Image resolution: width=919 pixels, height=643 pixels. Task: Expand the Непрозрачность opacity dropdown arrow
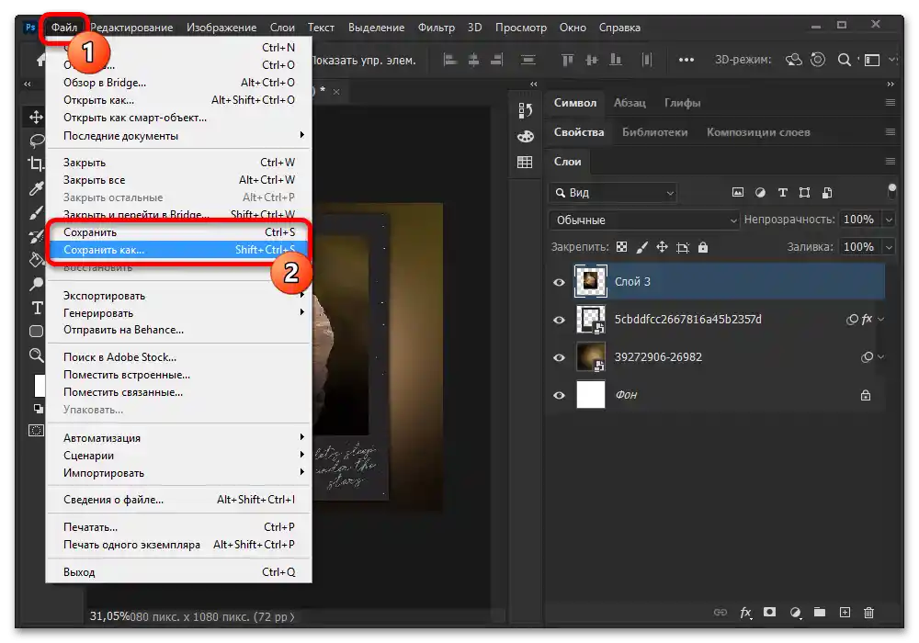[888, 220]
